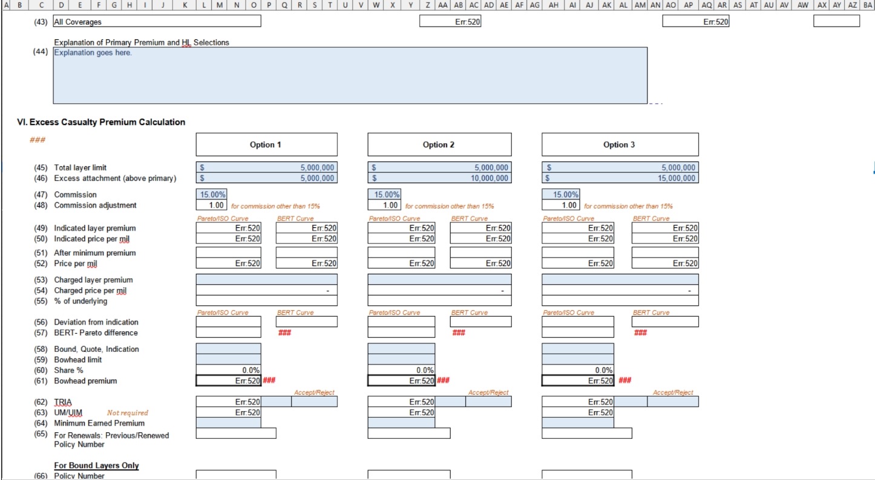Click Option 2 Previous/Renewed Policy Number cell
This screenshot has height=480, width=875.
pyautogui.click(x=409, y=433)
